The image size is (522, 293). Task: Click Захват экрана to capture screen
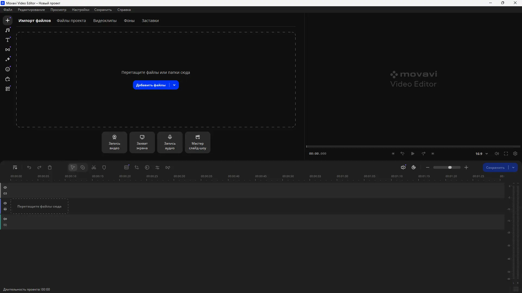(142, 142)
